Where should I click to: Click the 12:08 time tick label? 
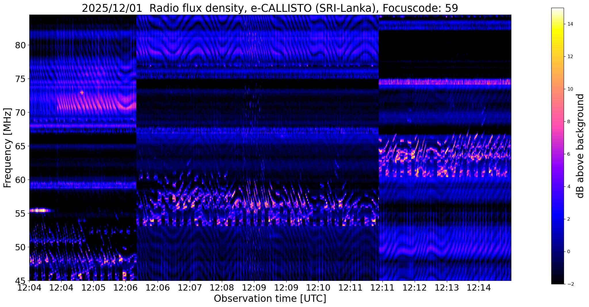click(222, 287)
